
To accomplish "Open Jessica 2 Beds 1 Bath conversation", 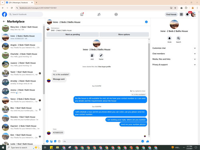I will pyautogui.click(x=21, y=91).
